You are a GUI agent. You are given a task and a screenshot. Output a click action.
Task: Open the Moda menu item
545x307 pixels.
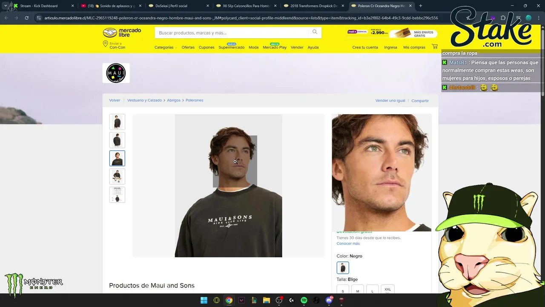tap(253, 47)
